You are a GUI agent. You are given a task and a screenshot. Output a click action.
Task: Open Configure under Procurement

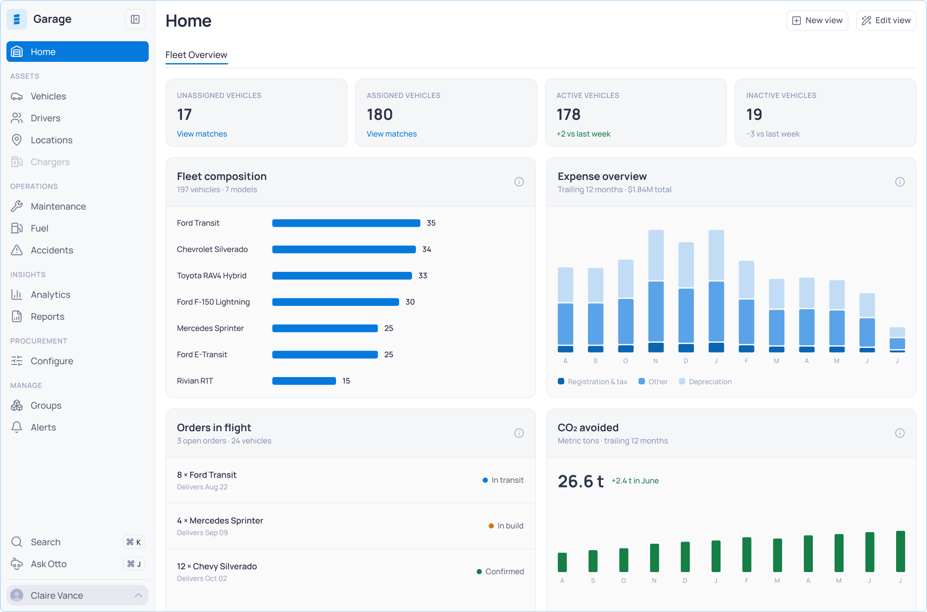click(x=78, y=361)
